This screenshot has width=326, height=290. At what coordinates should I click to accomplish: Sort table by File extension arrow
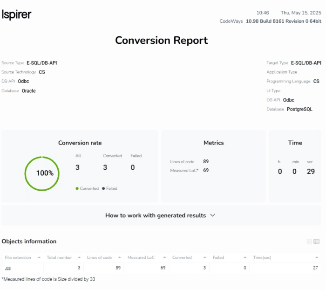[39, 257]
